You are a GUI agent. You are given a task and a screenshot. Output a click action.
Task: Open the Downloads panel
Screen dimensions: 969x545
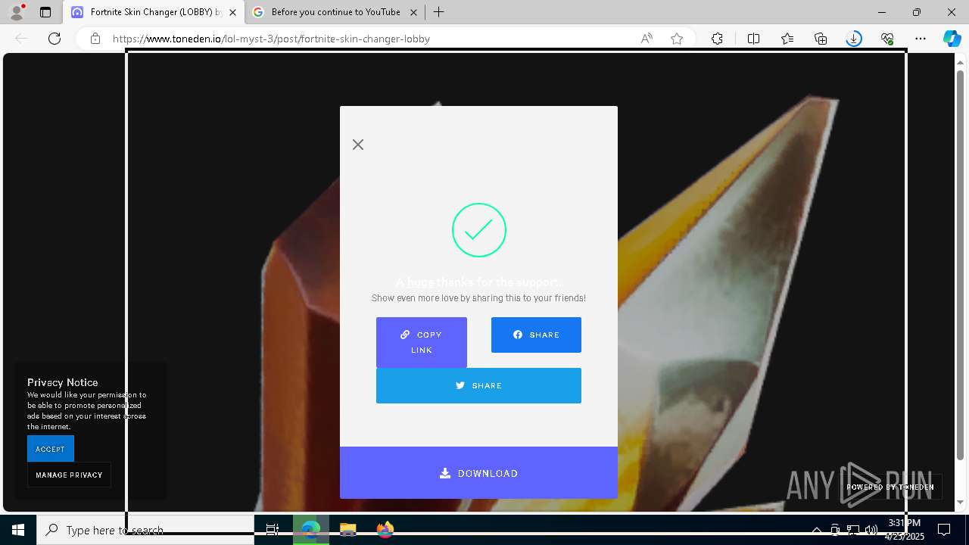pos(854,39)
